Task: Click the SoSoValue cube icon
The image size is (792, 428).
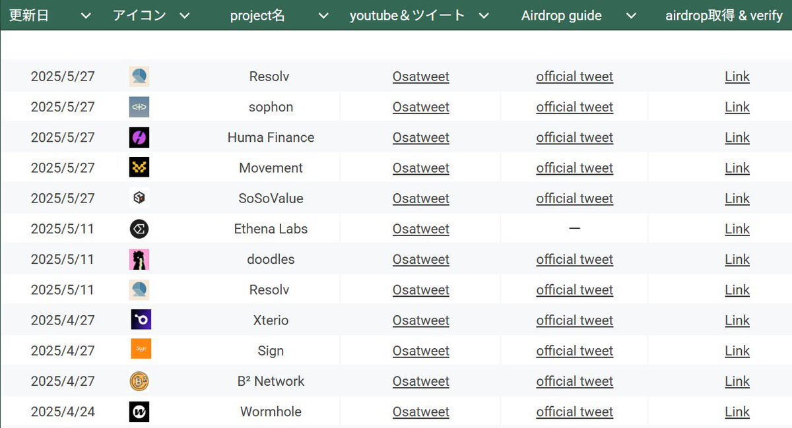Action: (x=139, y=198)
